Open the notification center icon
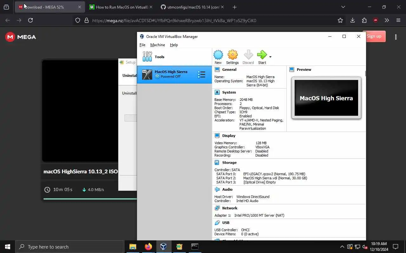406x253 pixels. coord(396,247)
